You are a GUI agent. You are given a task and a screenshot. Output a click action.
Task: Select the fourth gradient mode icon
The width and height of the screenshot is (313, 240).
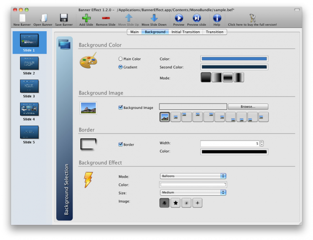[239, 77]
